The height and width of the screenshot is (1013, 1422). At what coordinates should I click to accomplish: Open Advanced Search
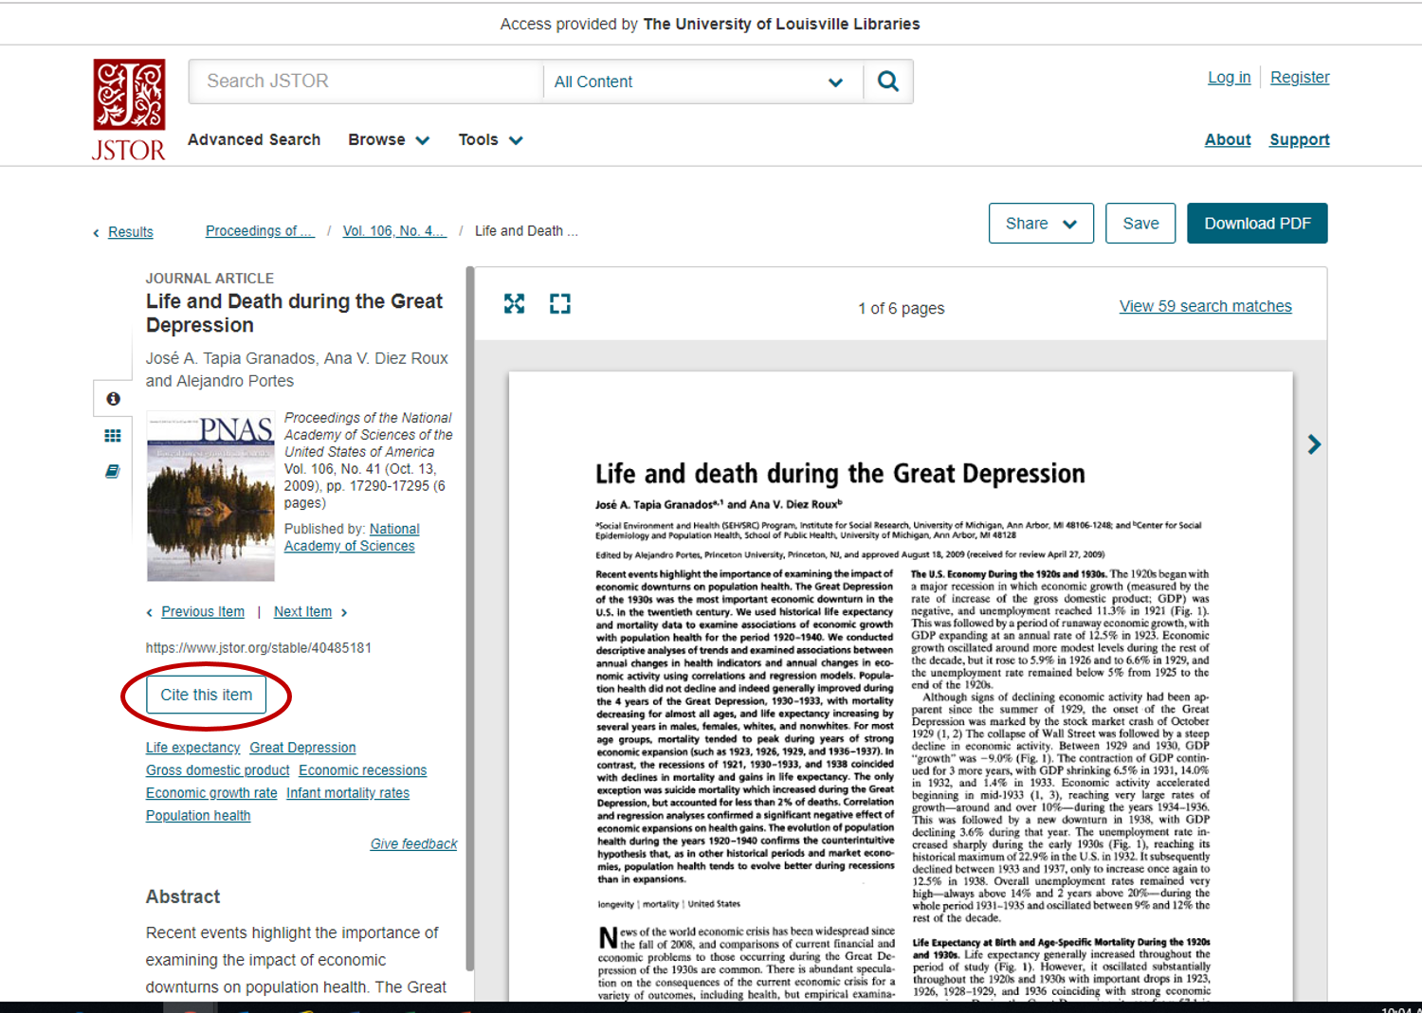point(254,139)
